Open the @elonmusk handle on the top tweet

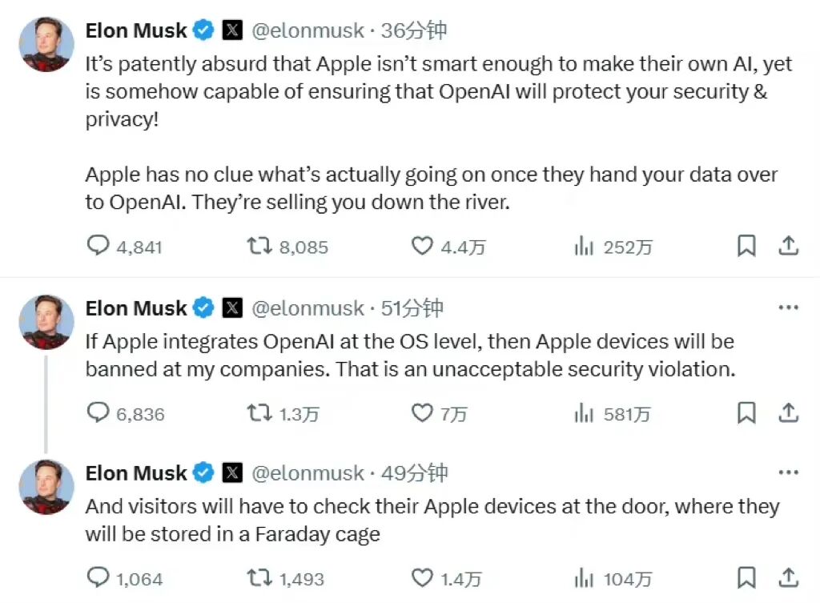[x=308, y=31]
